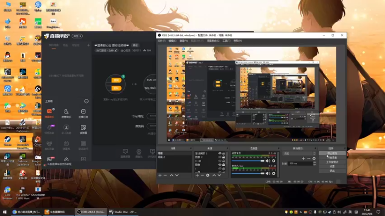Click 退出 button in OBS controls

[x=332, y=171]
